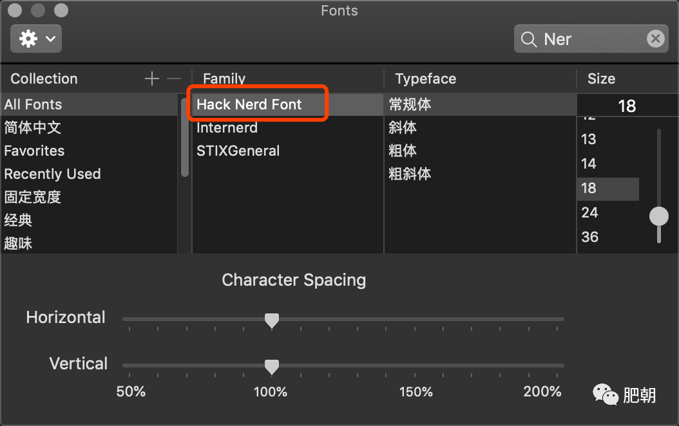Pick size 18 in the size list
Image resolution: width=679 pixels, height=426 pixels.
pyautogui.click(x=608, y=188)
